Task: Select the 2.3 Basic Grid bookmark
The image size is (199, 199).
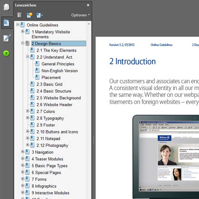Action: [x=49, y=84]
